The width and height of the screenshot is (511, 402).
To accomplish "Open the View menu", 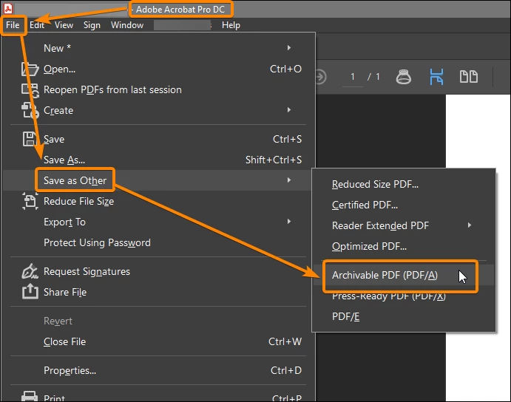I will [x=64, y=25].
